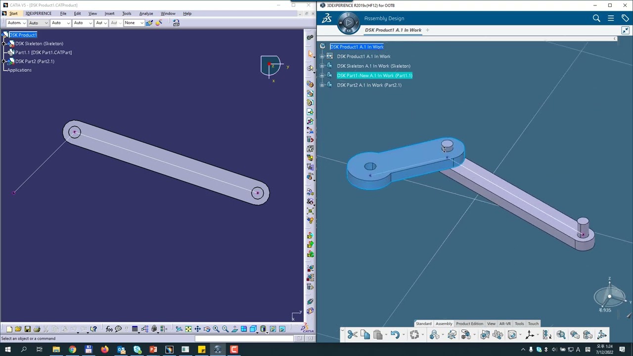Screen dimensions: 633x356
Task: Open the 3DEXPERIENCE search magnifier
Action: click(596, 18)
